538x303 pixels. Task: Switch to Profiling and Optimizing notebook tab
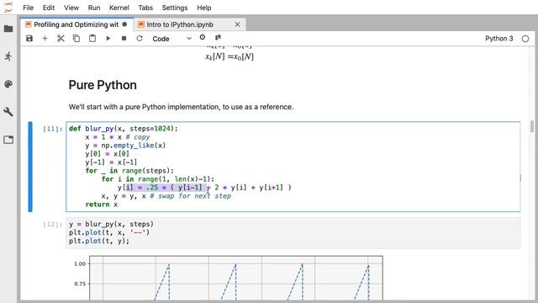76,24
